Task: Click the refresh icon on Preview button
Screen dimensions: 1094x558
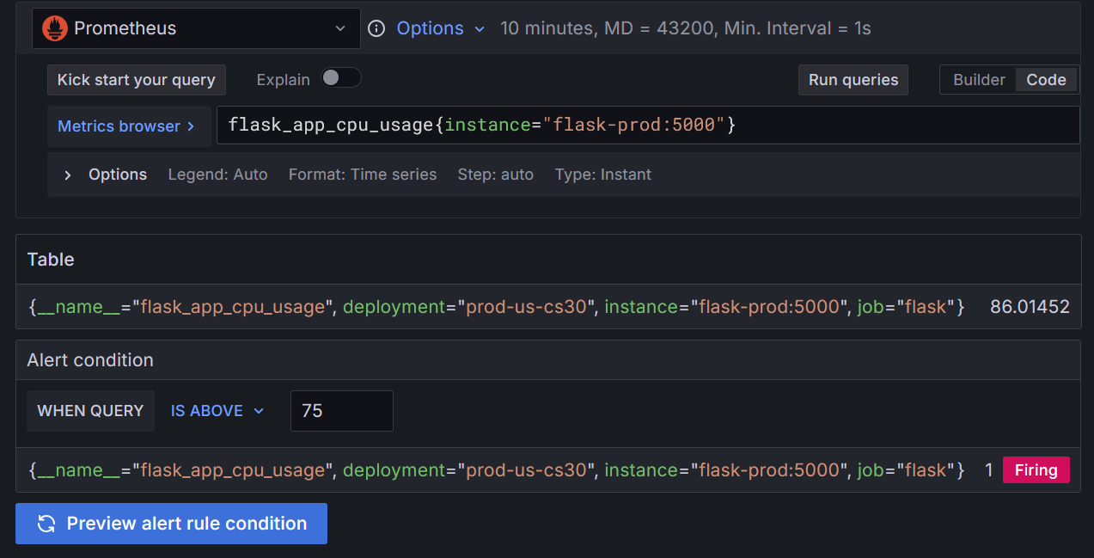Action: pos(46,524)
